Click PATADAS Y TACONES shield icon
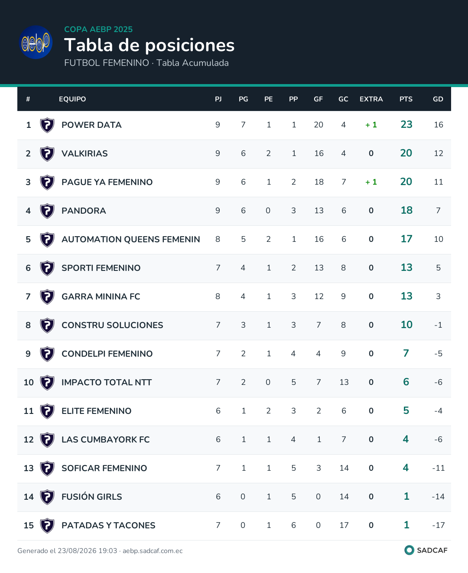The image size is (468, 573). tap(47, 525)
